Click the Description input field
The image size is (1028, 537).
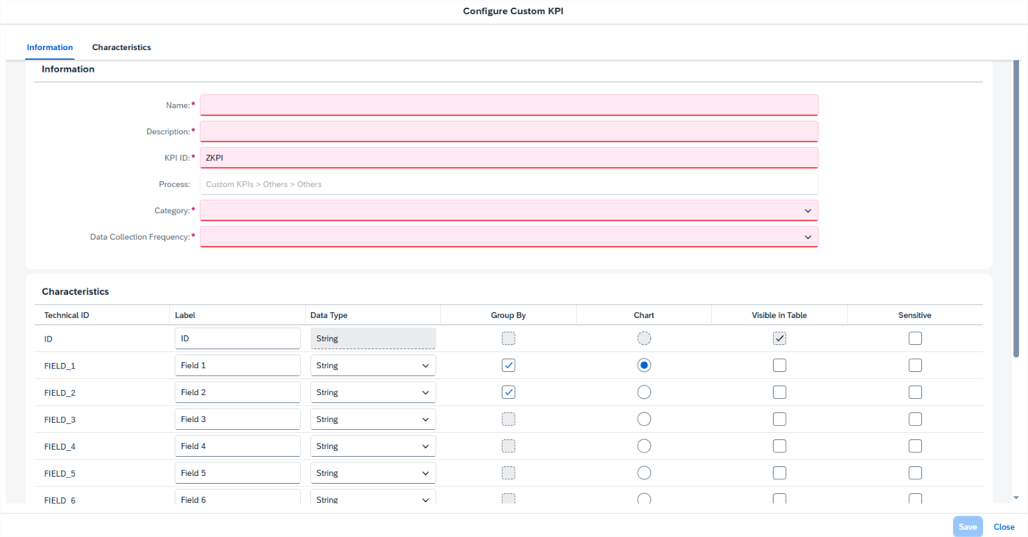508,132
